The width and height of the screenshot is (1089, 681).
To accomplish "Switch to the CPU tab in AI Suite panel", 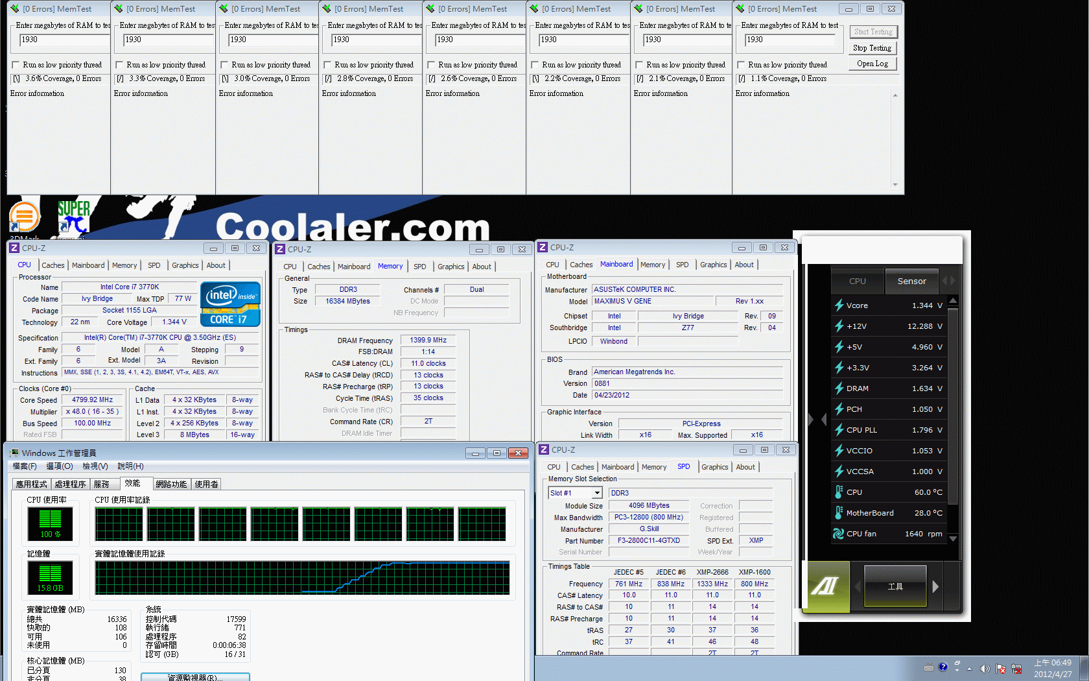I will tap(858, 281).
